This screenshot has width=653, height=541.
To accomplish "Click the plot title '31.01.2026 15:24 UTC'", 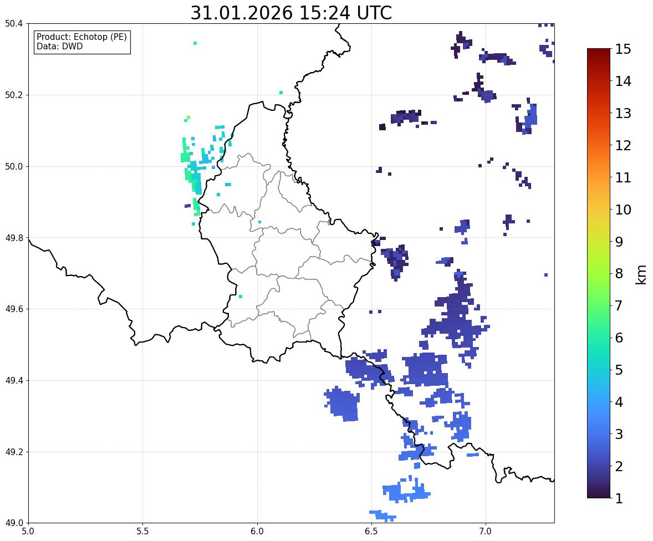I will click(x=291, y=13).
